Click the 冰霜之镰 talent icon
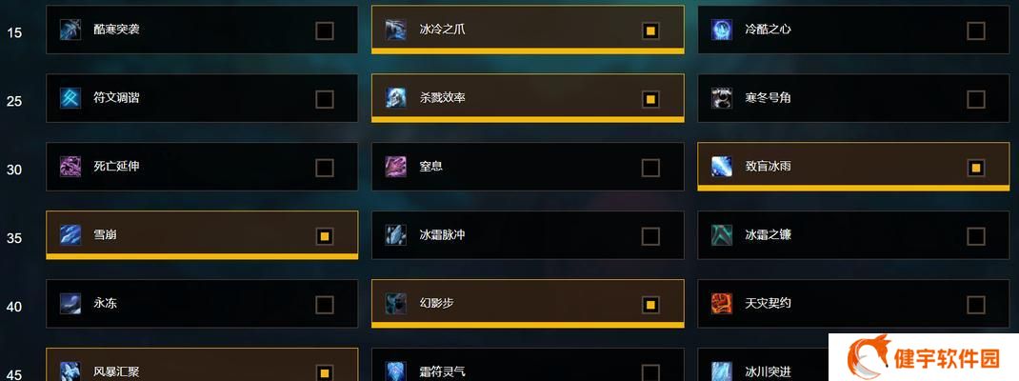Screen dimensions: 1019x381 [721, 235]
